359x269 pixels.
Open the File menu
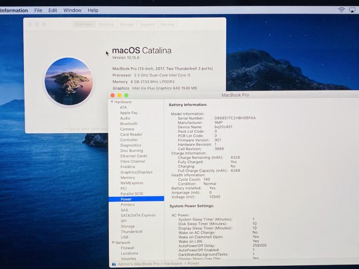[x=38, y=10]
